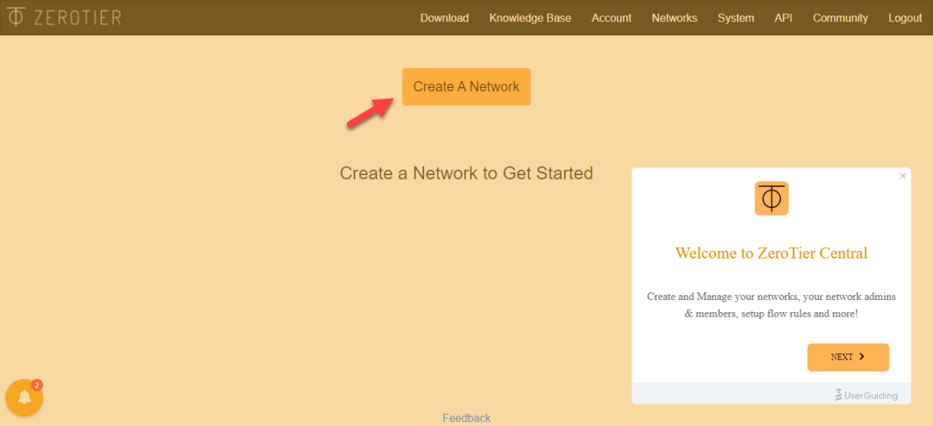Open Knowledge Base in navigation
Viewport: 933px width, 426px height.
[x=530, y=18]
